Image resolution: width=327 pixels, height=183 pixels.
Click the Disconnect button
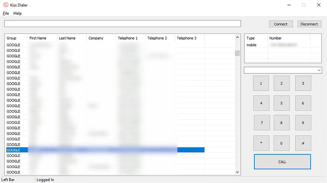309,24
